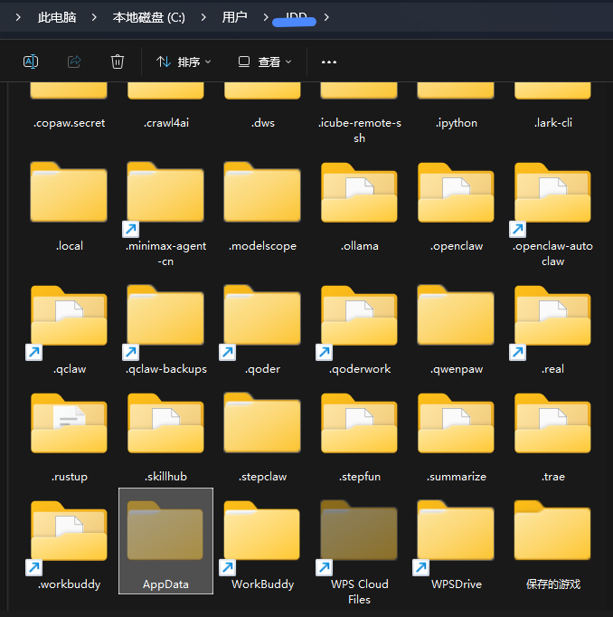
Task: Go to 本地磁盘 (C:) in the breadcrumb
Action: [x=148, y=17]
